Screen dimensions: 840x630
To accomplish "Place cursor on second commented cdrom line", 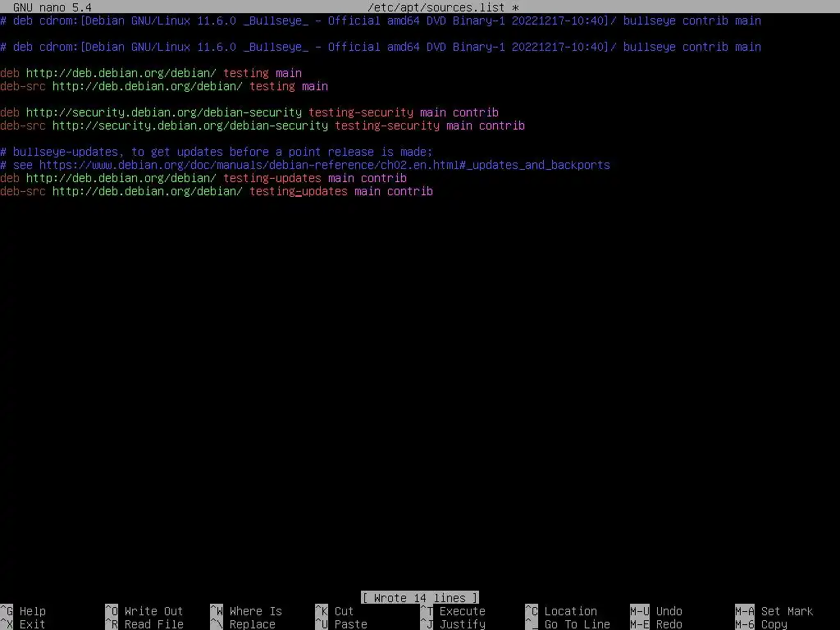I will click(x=381, y=47).
